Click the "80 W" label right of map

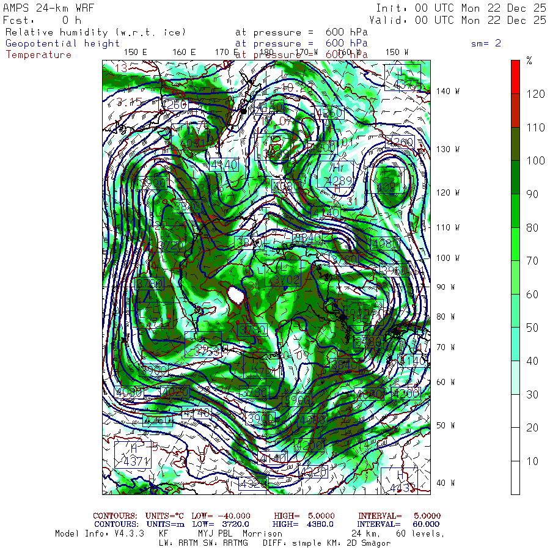446,317
